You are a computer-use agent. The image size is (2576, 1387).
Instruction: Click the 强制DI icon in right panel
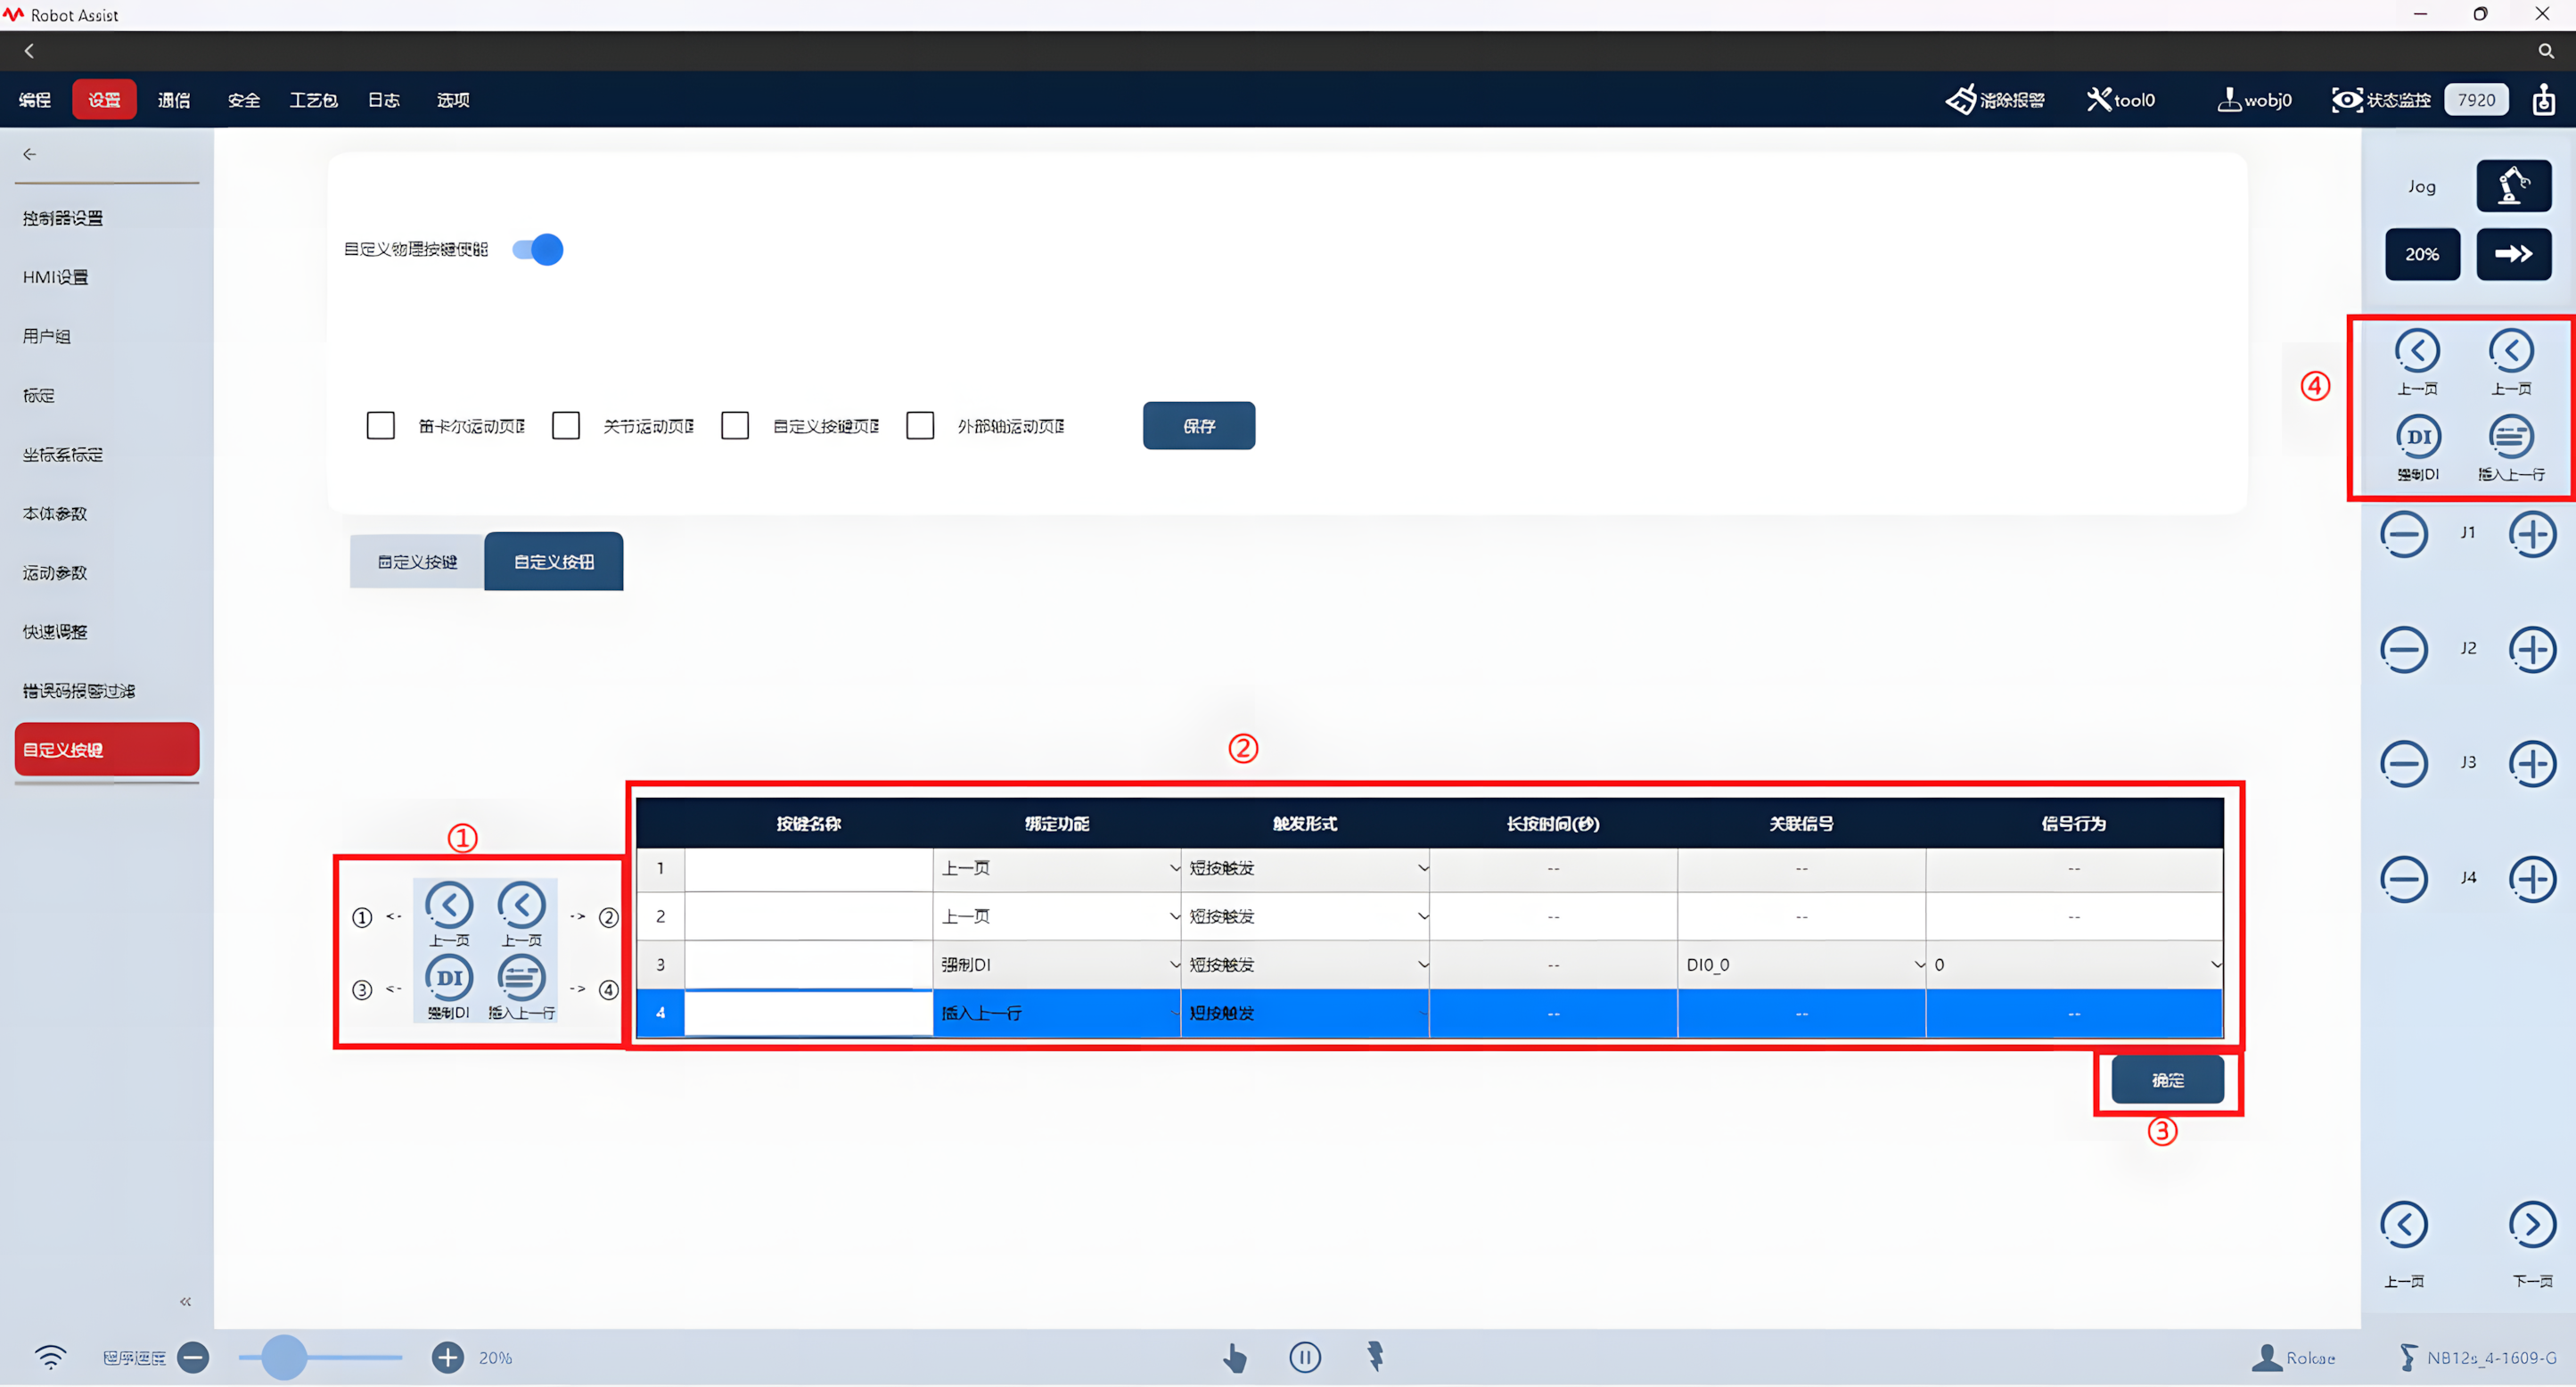pos(2418,437)
